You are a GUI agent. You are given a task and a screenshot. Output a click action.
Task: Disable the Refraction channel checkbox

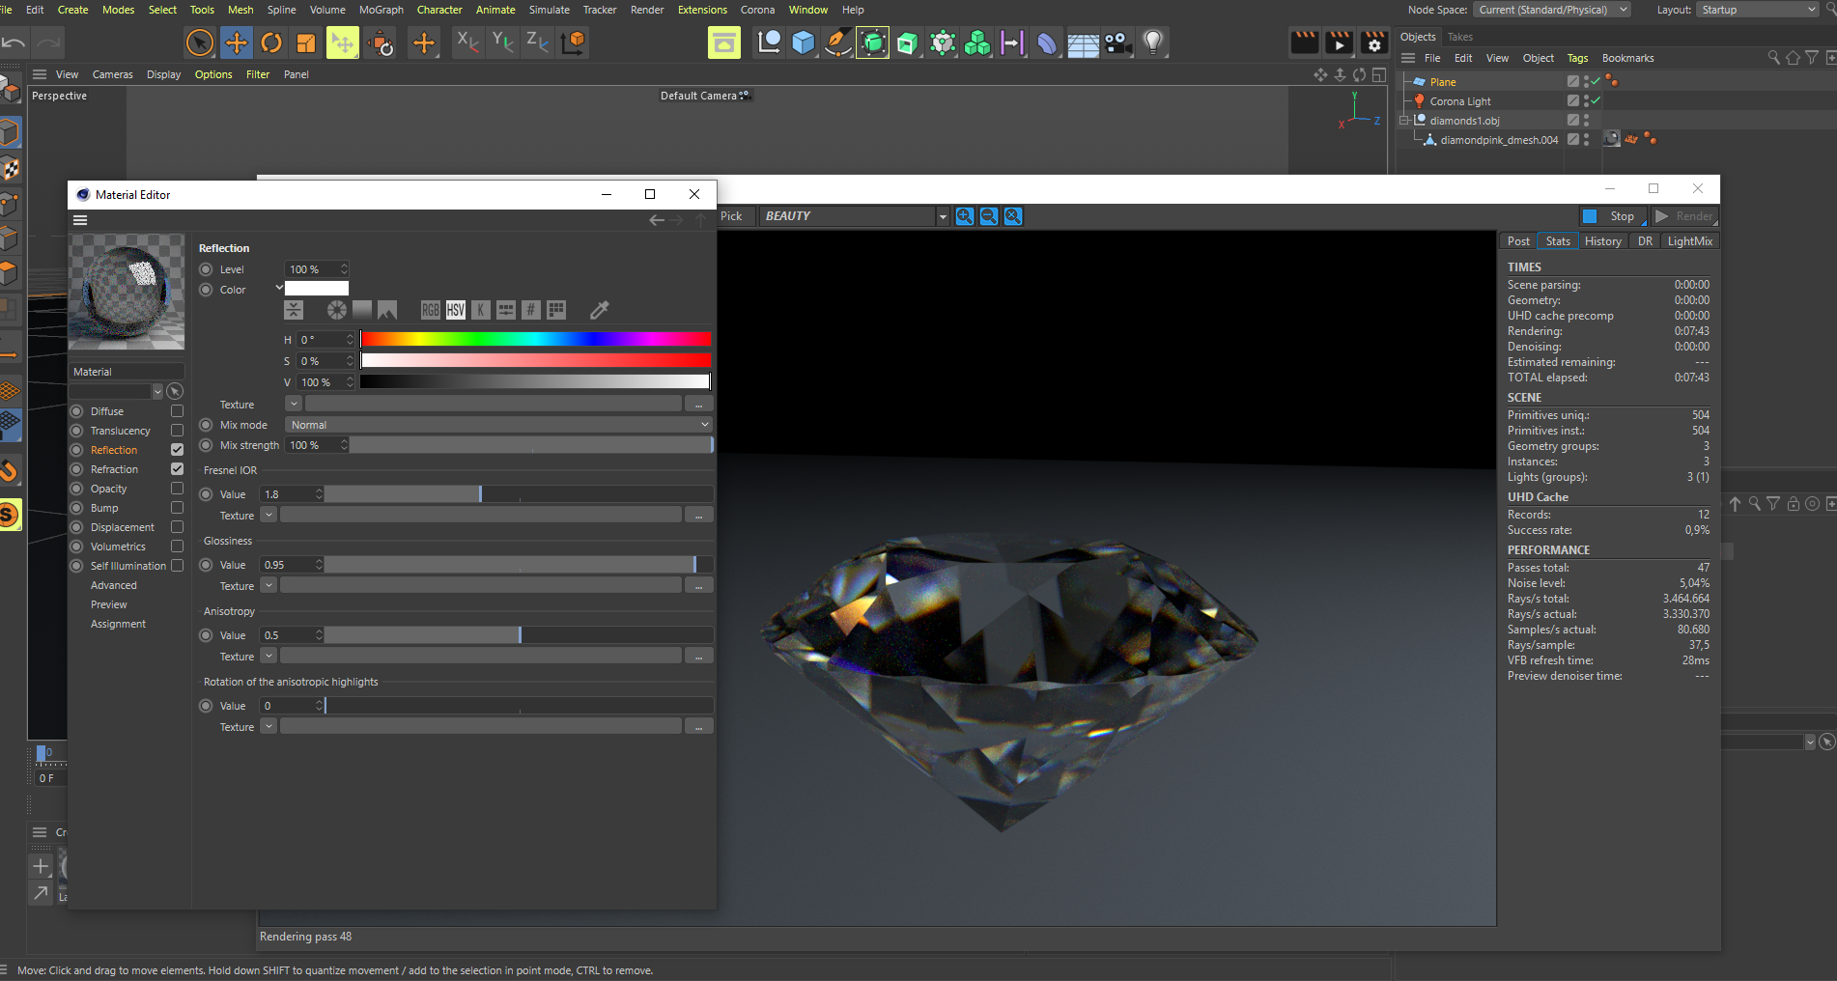point(177,469)
